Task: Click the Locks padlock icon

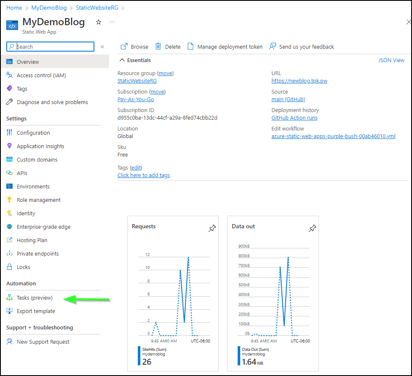Action: 10,267
